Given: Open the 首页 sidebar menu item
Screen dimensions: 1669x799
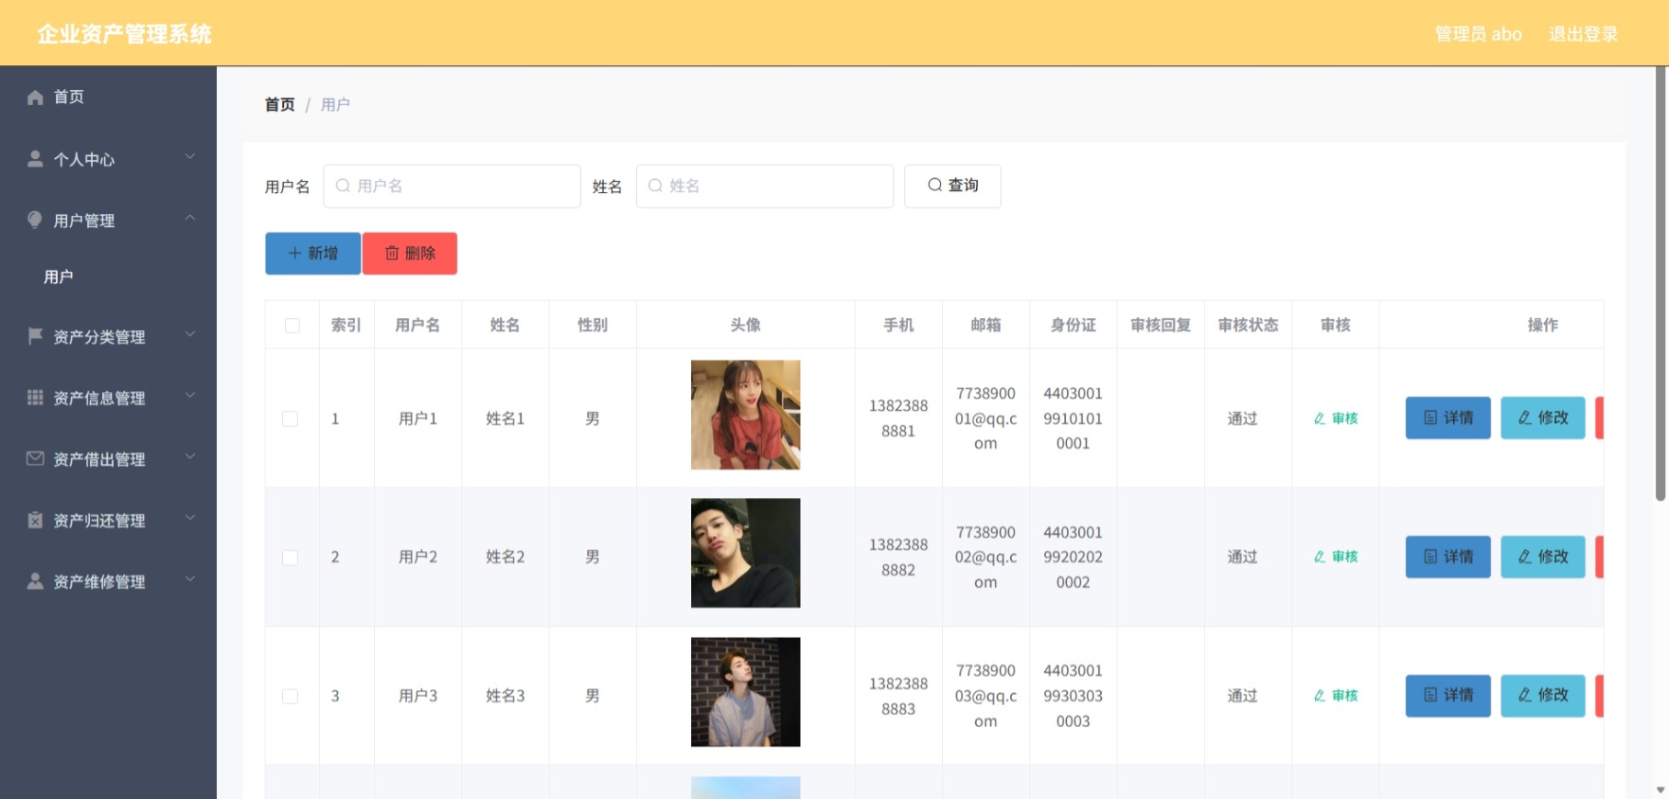Looking at the screenshot, I should [108, 98].
